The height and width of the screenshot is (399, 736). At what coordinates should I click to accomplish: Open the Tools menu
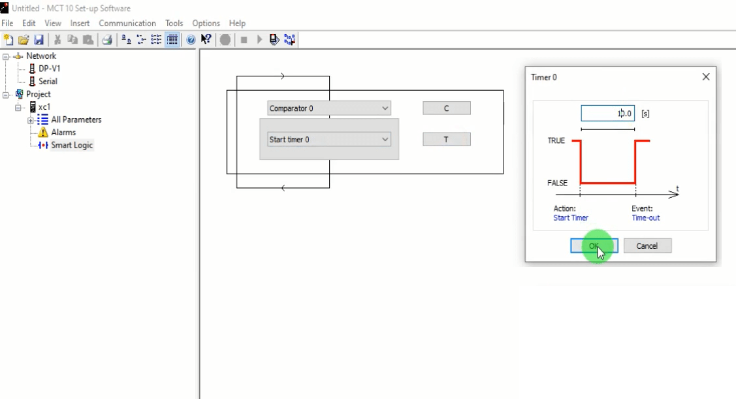point(174,24)
